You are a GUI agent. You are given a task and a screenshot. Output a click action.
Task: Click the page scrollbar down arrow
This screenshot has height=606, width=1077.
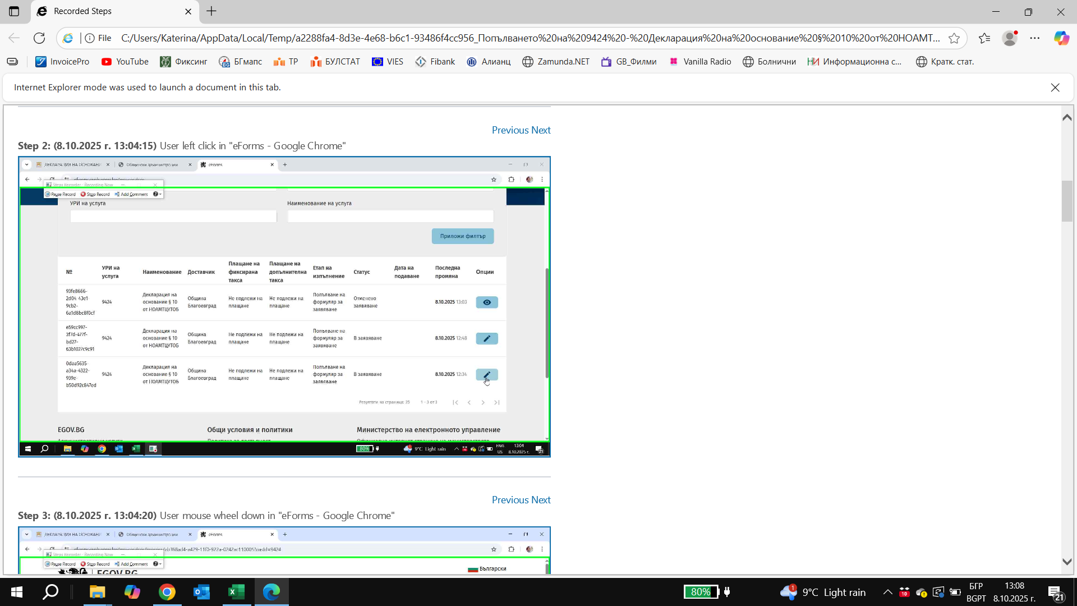(1067, 562)
